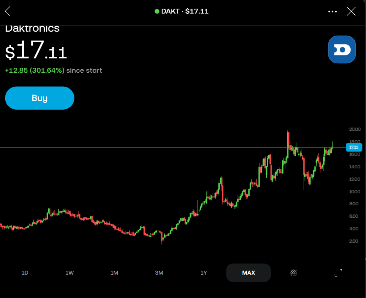
Task: Click the 4.00 price axis label
Action: [354, 229]
